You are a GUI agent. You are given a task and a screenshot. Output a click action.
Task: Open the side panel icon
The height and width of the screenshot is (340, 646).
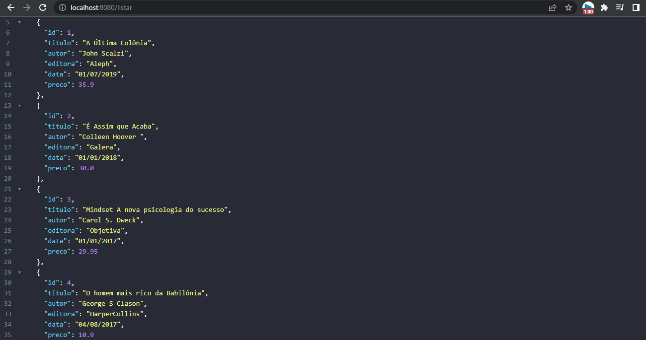(x=636, y=8)
